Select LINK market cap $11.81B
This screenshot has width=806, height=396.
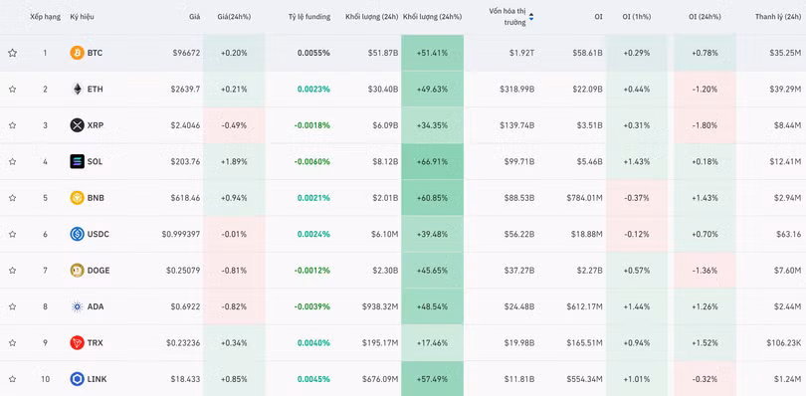coord(518,379)
